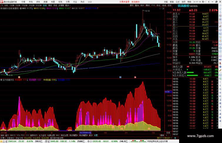This screenshot has height=143, width=222.
Task: Click the red event marker below November candles
Action: click(135, 77)
